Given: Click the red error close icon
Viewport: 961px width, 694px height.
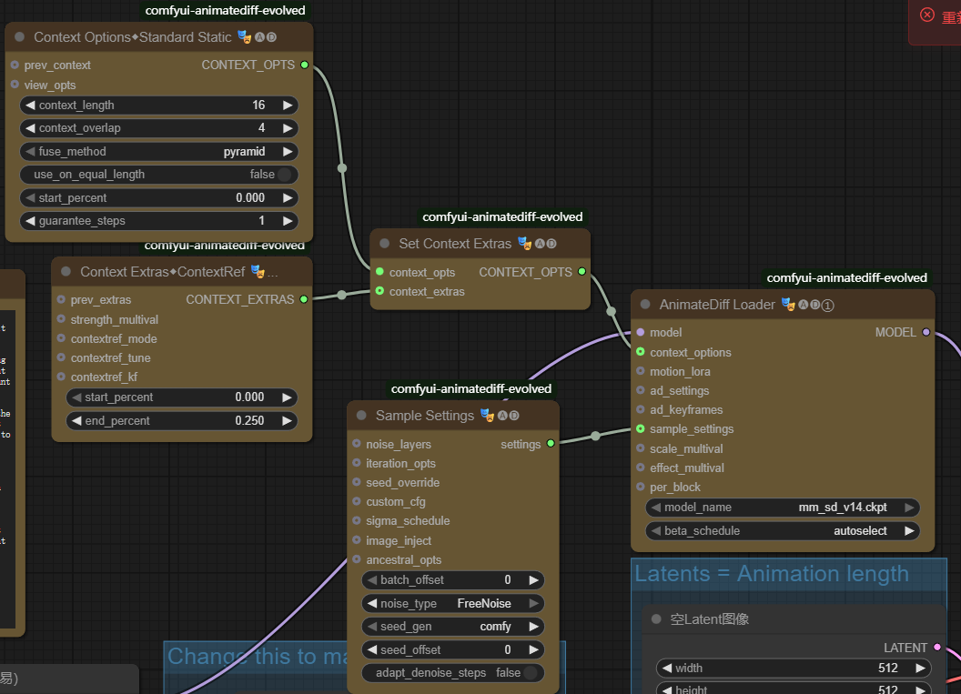Looking at the screenshot, I should (x=927, y=15).
